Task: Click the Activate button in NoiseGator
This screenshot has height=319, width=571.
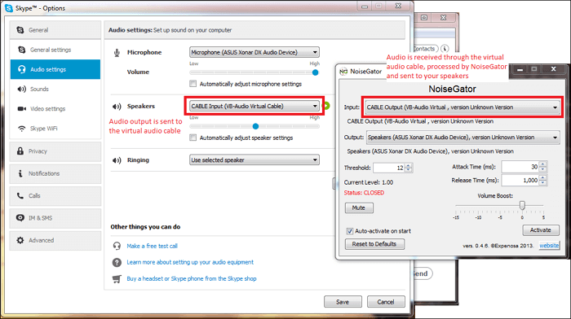Action: [540, 230]
